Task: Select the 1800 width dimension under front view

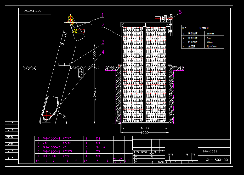Action: tap(145, 128)
